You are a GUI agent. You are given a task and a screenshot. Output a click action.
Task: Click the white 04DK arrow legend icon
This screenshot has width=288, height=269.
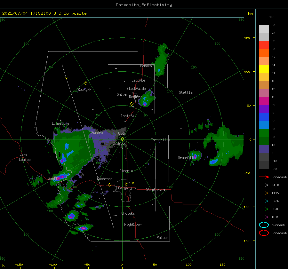click(x=264, y=185)
